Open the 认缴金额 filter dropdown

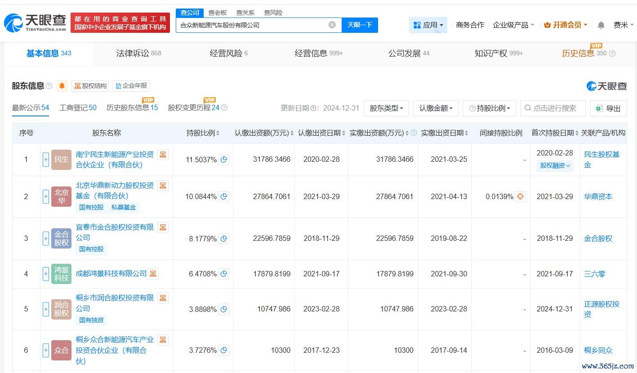[x=436, y=108]
